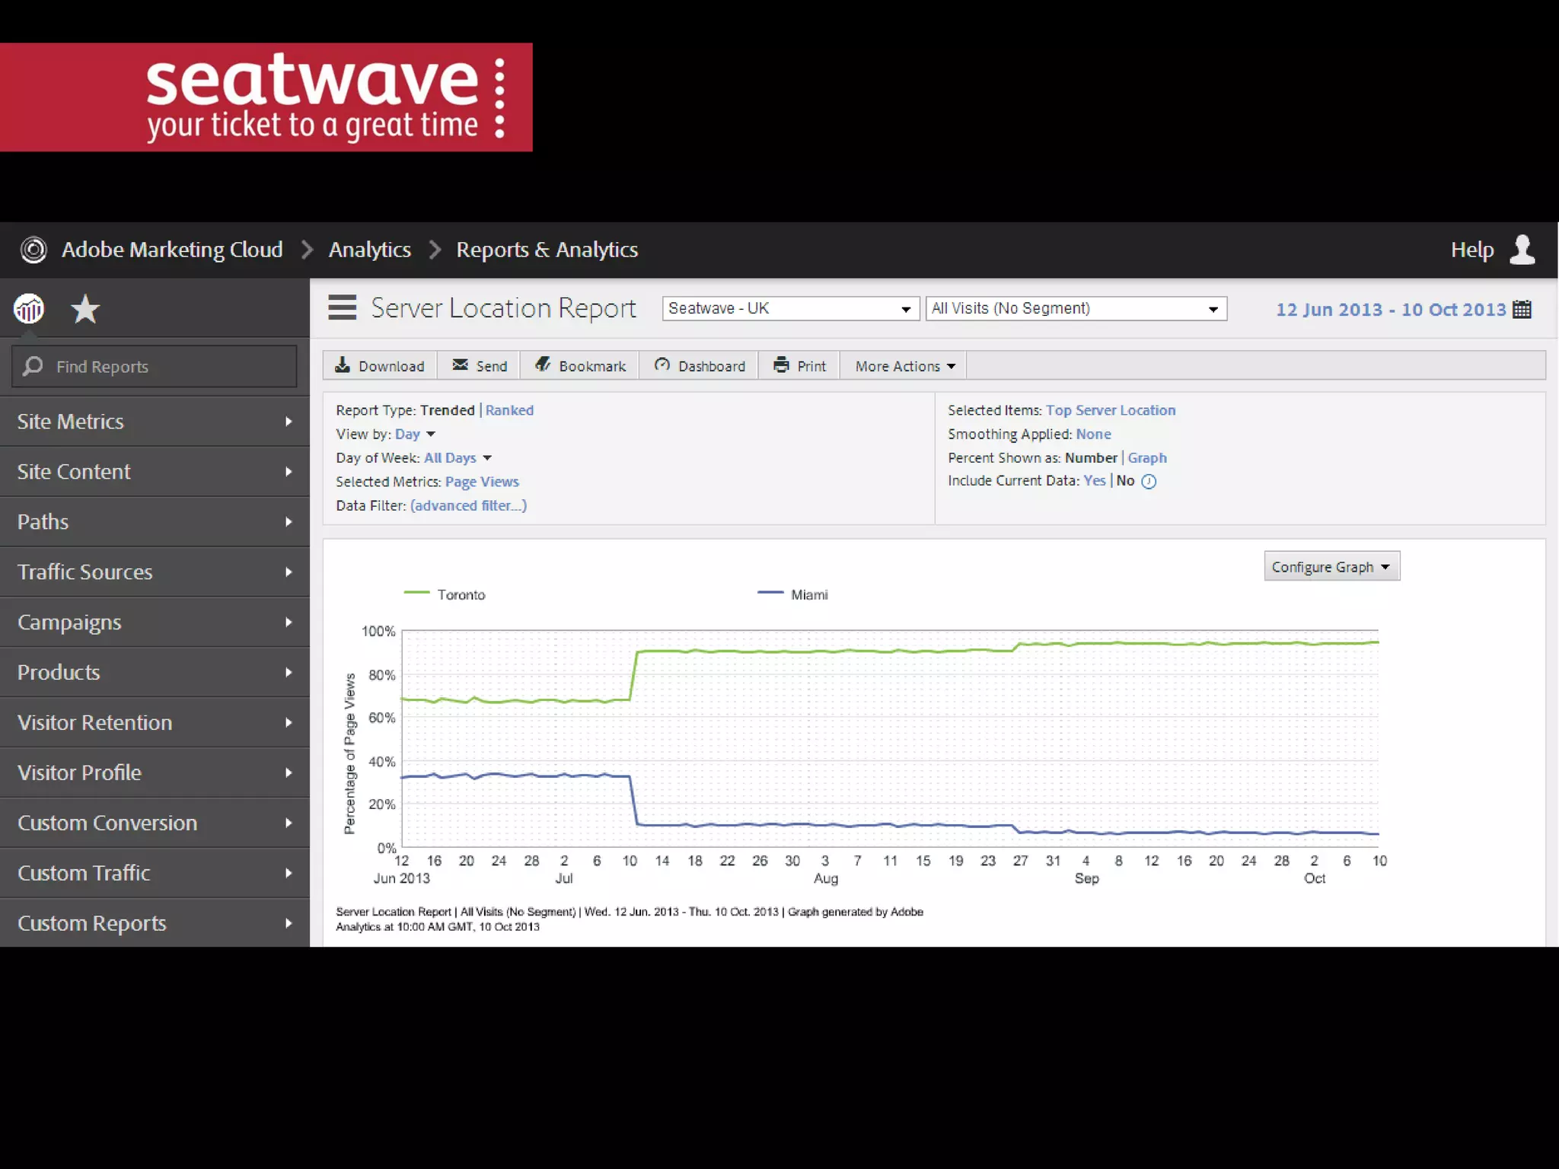1559x1169 pixels.
Task: Click the Print toolbar icon
Action: pyautogui.click(x=781, y=365)
